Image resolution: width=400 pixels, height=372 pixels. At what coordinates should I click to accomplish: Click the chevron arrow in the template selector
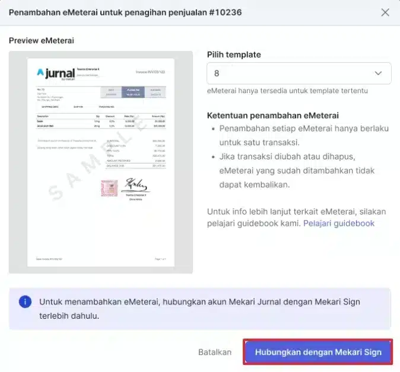(378, 73)
